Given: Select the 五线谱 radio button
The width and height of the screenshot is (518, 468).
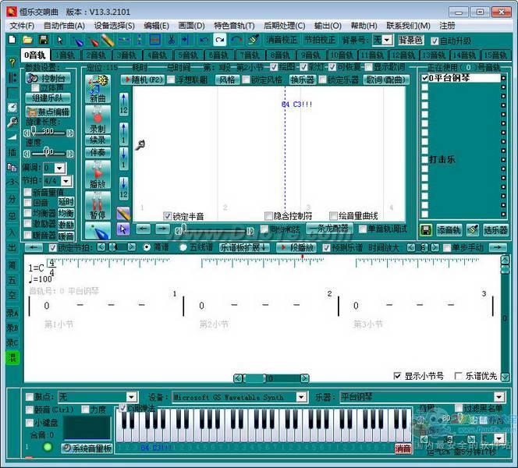Looking at the screenshot, I should [x=183, y=247].
